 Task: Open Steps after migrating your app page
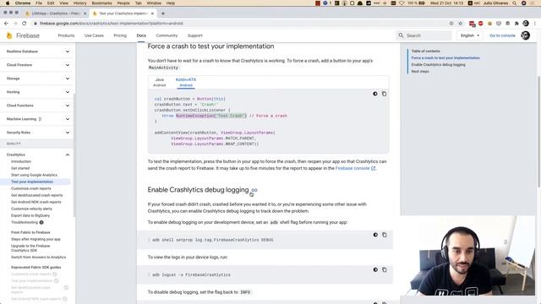point(36,239)
